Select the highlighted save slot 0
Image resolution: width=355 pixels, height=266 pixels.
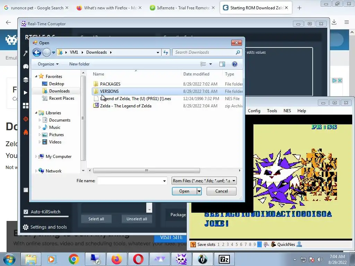259,245
